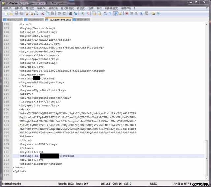Click the vertical scrollbar down arrow

click(x=207, y=178)
